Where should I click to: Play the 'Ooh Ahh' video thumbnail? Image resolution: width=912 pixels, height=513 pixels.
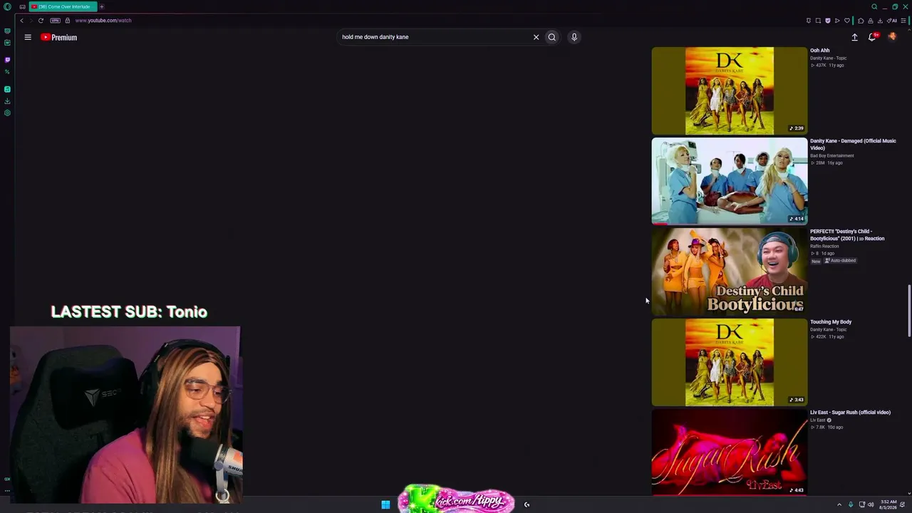tap(729, 90)
